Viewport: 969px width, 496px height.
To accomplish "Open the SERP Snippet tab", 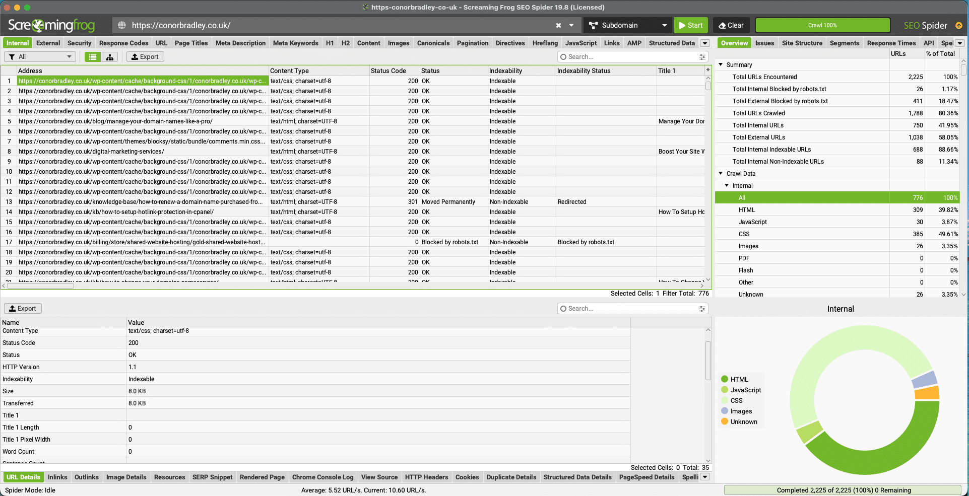I will click(x=212, y=477).
